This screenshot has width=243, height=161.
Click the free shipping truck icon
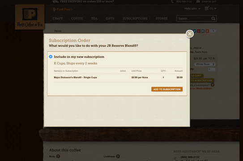coord(55,1)
